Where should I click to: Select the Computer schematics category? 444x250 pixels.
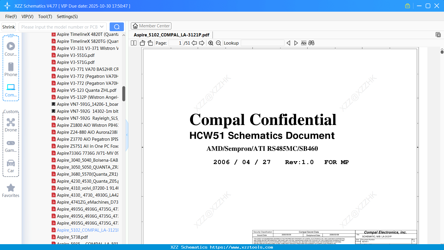(11, 90)
